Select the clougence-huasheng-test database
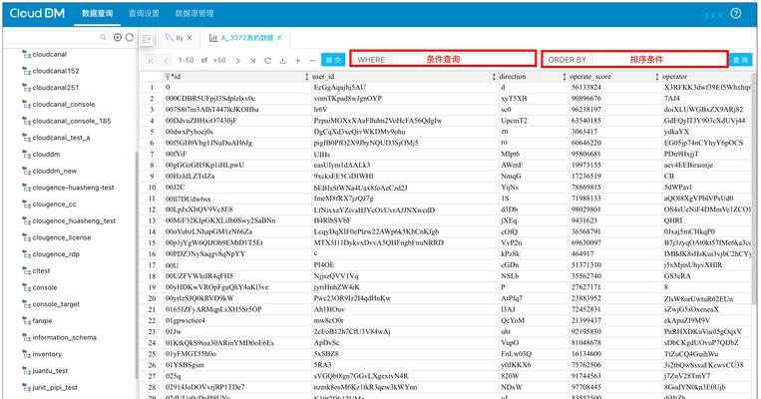This screenshot has height=399, width=761. 73,188
